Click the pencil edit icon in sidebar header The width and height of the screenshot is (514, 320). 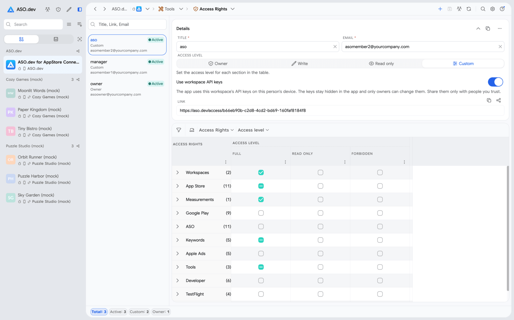[69, 9]
